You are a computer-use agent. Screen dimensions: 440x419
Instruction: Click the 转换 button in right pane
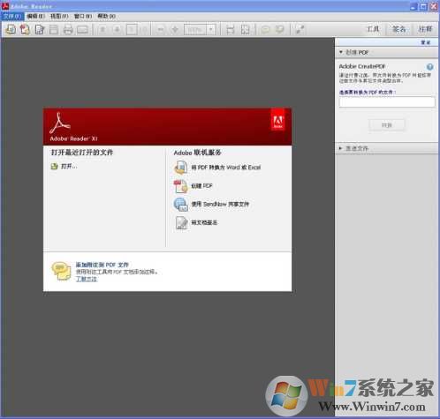tap(386, 125)
